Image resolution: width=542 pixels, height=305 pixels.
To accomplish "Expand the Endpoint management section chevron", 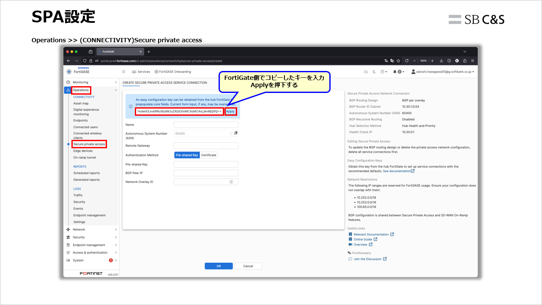I will coord(116,245).
